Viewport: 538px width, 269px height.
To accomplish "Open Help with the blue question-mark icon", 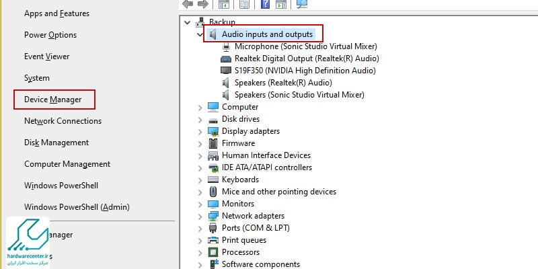I will (x=265, y=4).
